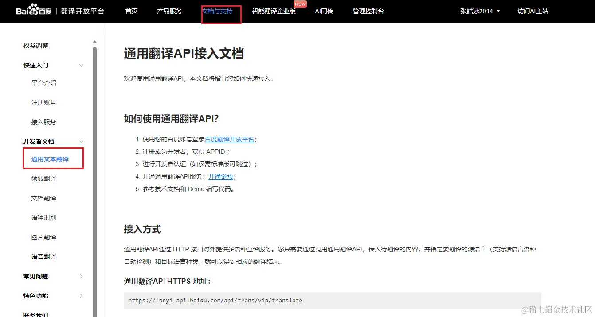Click step 5 参考技术文档和 Demo text
Screen dimensions: 595x317
188,189
